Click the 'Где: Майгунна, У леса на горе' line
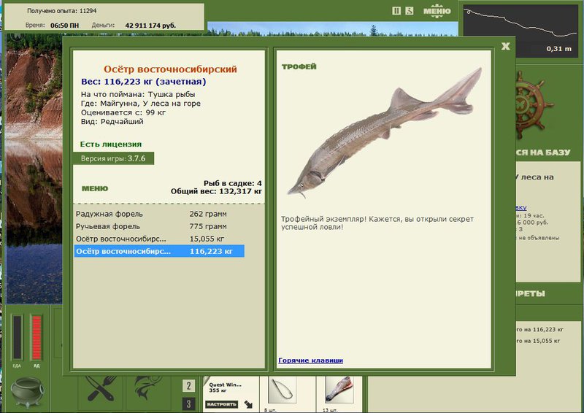This screenshot has width=584, height=413. [x=141, y=103]
